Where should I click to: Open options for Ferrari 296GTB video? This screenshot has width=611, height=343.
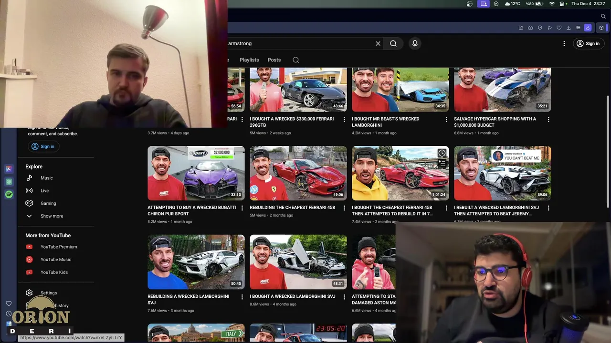coord(344,120)
